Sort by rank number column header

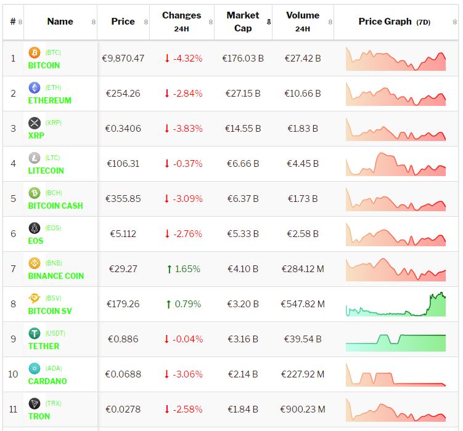point(13,22)
